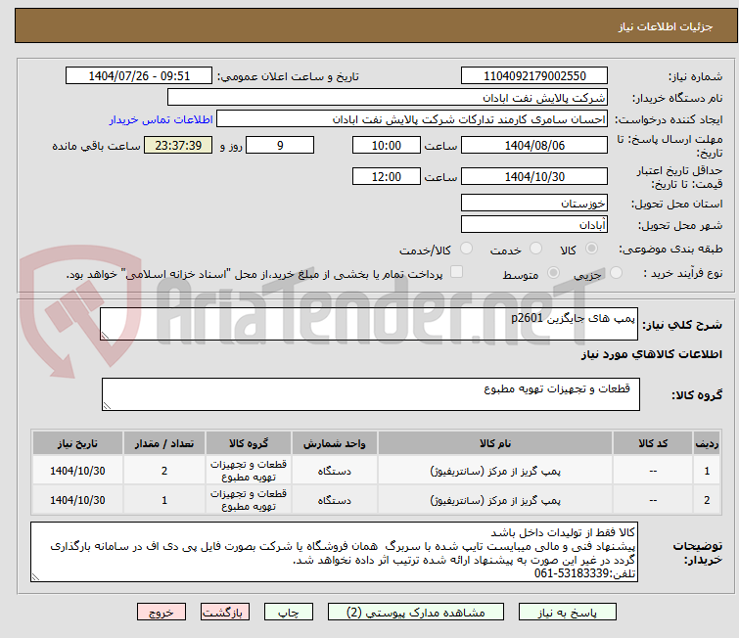Click row 2 unit cell دستگاه
The height and width of the screenshot is (638, 739).
coord(334,500)
